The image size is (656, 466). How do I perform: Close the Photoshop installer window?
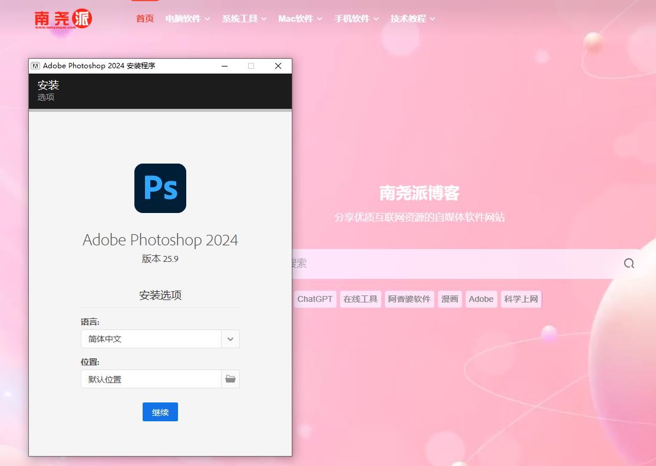click(x=278, y=66)
